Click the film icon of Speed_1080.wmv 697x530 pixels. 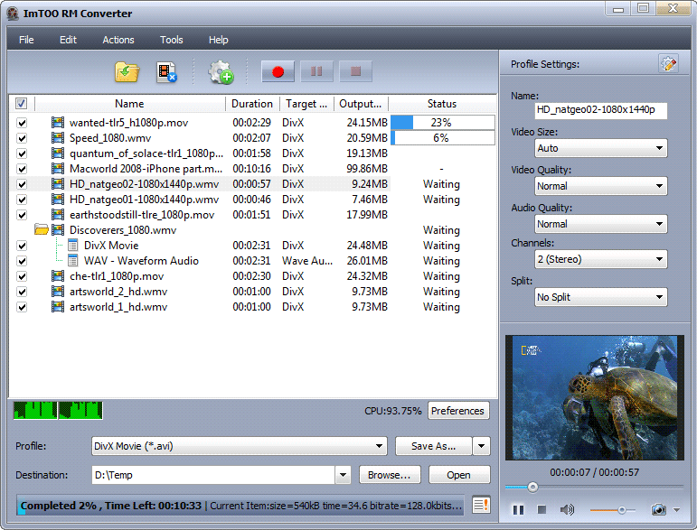point(57,137)
